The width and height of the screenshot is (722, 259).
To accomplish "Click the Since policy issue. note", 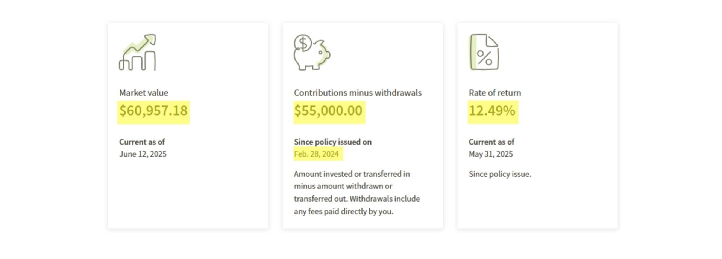I will [x=500, y=174].
